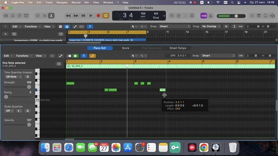Click the add track plus button
The image size is (278, 156).
(x=6, y=34)
